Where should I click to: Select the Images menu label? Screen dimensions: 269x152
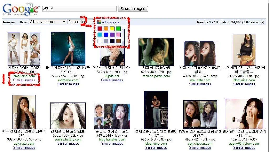[x=9, y=22]
